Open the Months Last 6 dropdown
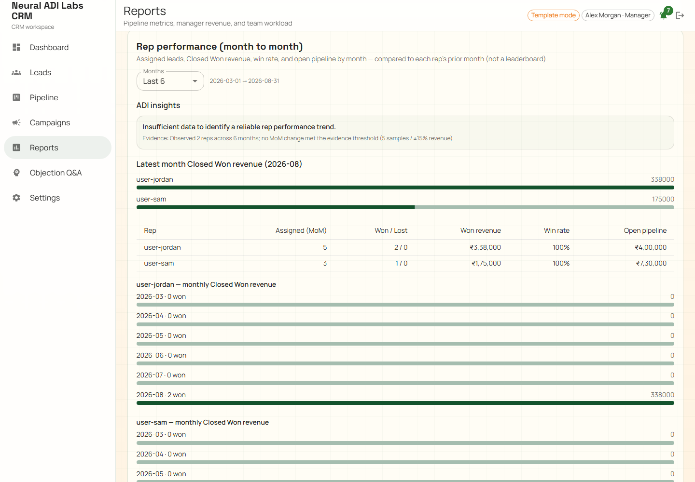Screen dimensions: 695x482 tap(170, 81)
